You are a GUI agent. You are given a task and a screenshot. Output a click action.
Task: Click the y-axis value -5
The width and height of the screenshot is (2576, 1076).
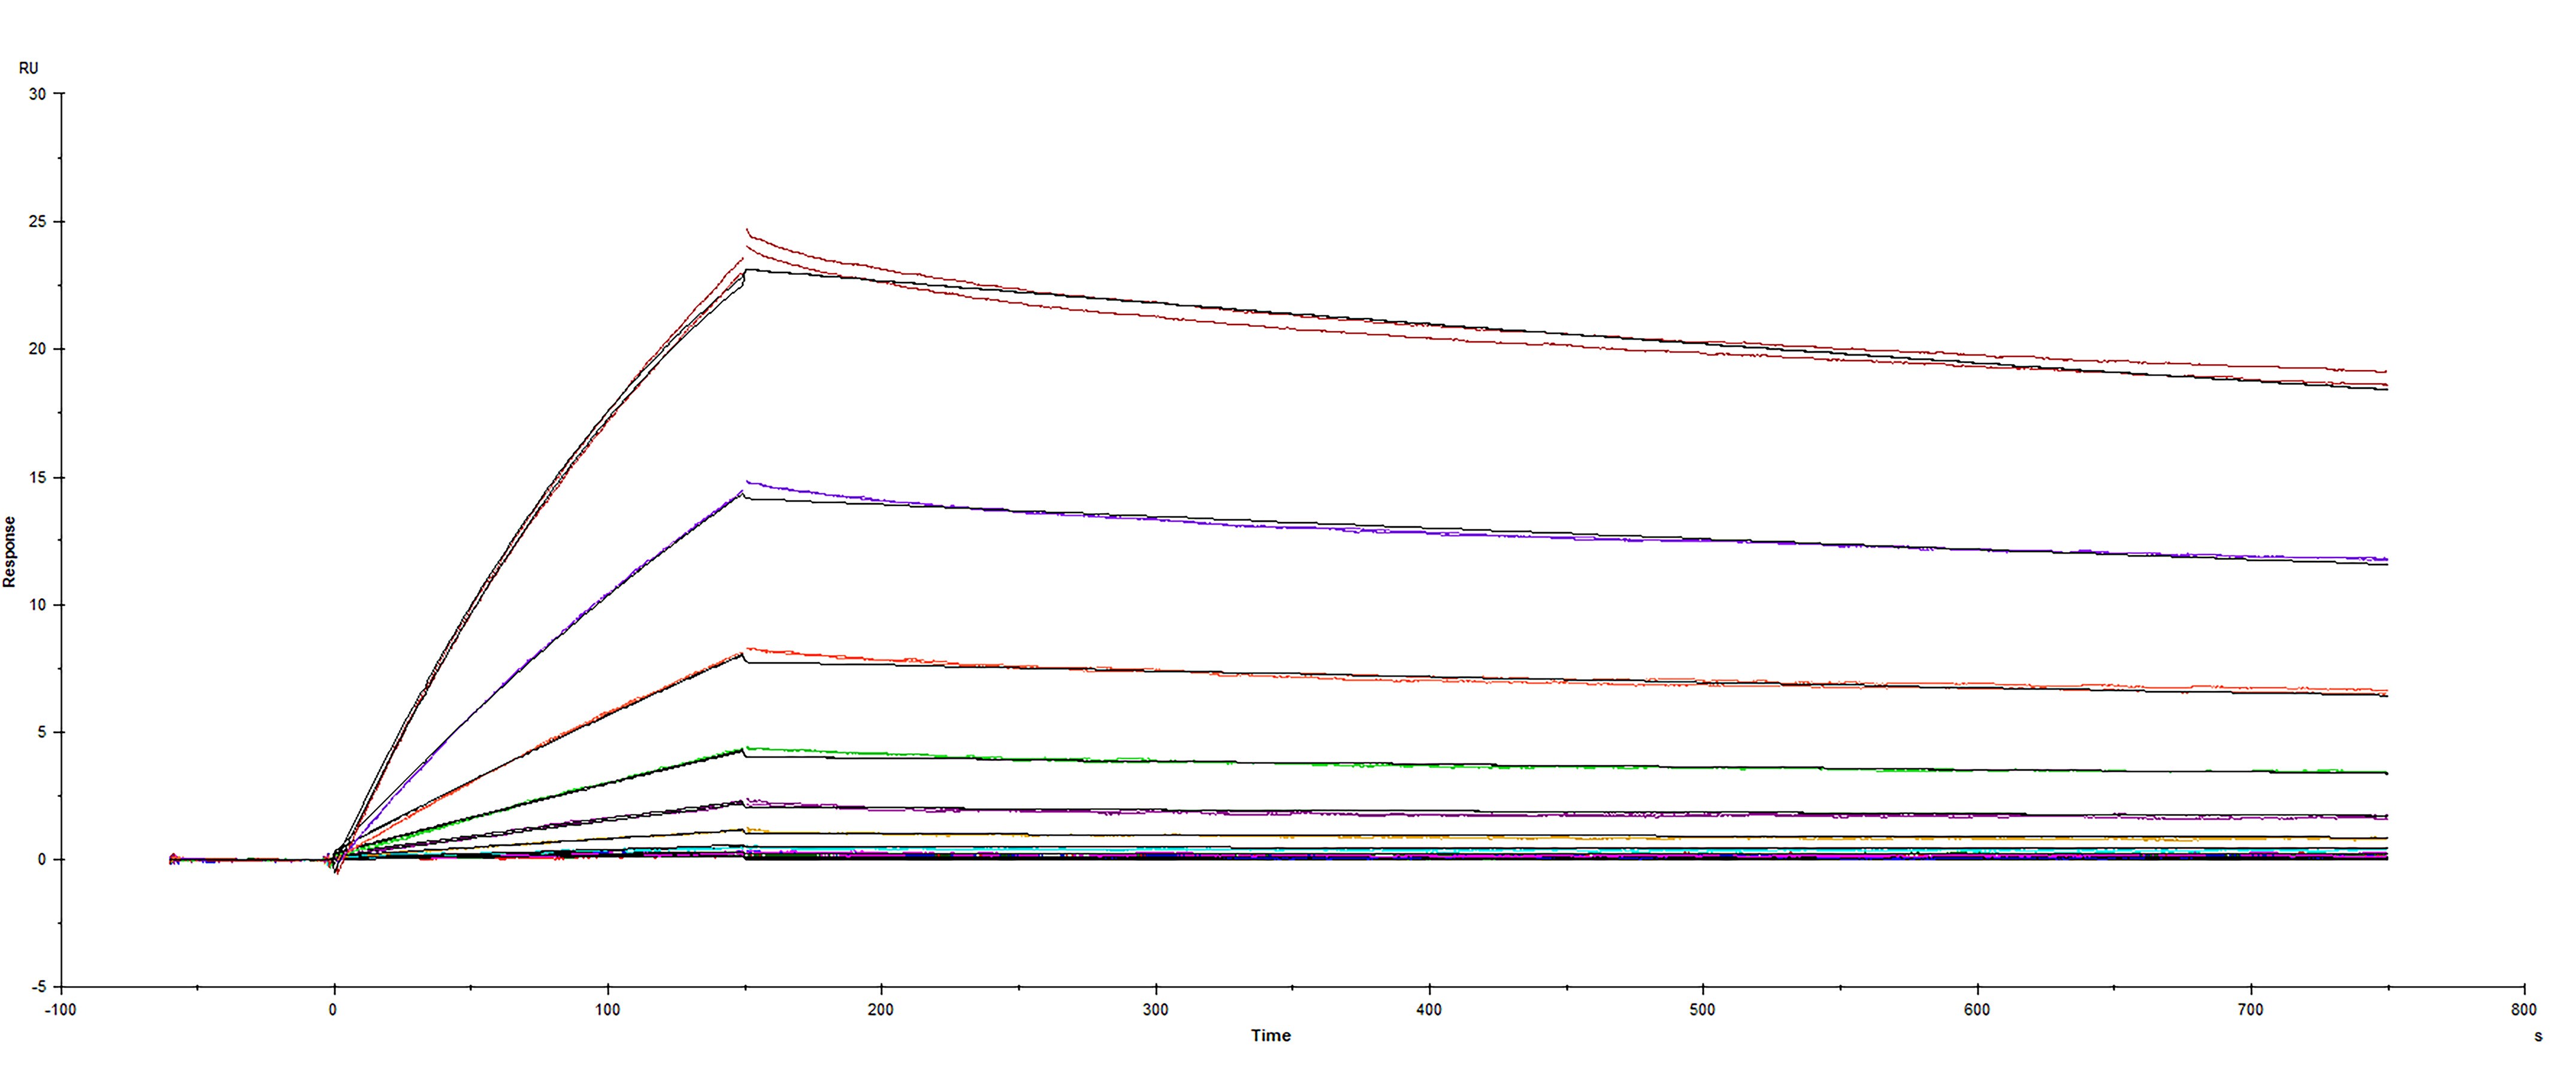38,987
